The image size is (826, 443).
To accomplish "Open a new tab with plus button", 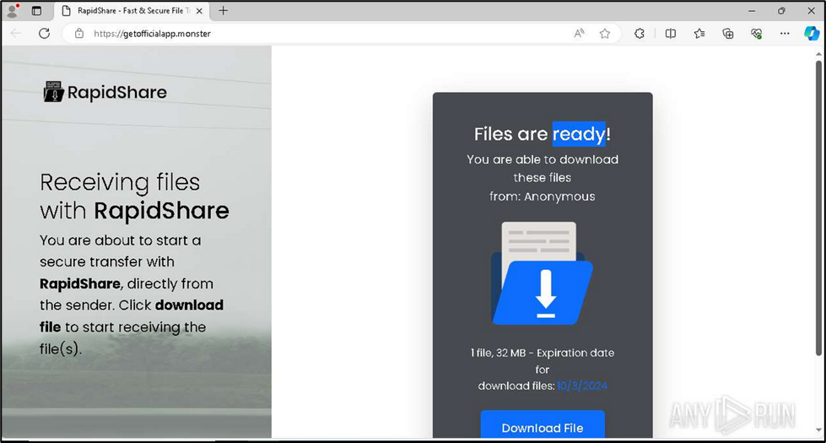I will [224, 10].
